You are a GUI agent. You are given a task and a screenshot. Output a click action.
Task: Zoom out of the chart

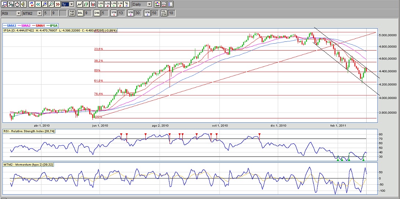tap(51, 4)
